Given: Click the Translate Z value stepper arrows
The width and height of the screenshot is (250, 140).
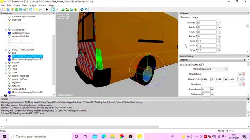Looking at the screenshot, I should pyautogui.click(x=218, y=23).
